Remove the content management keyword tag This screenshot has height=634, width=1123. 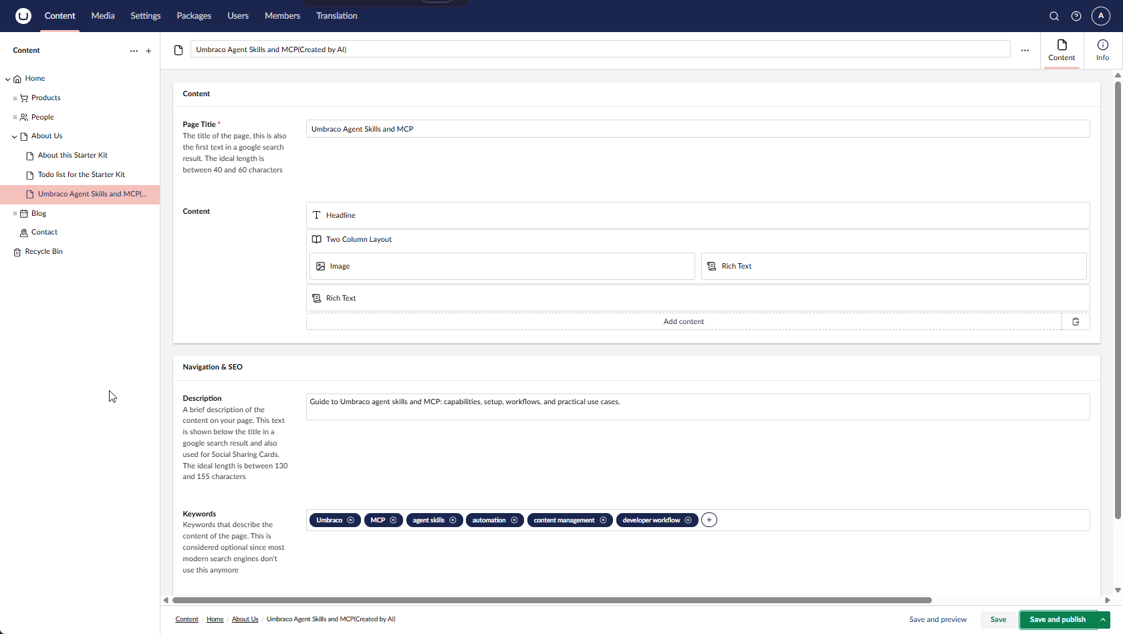click(603, 520)
